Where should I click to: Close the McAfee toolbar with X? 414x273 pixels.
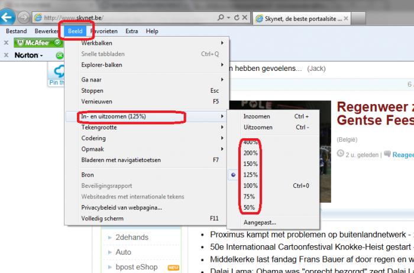point(6,43)
